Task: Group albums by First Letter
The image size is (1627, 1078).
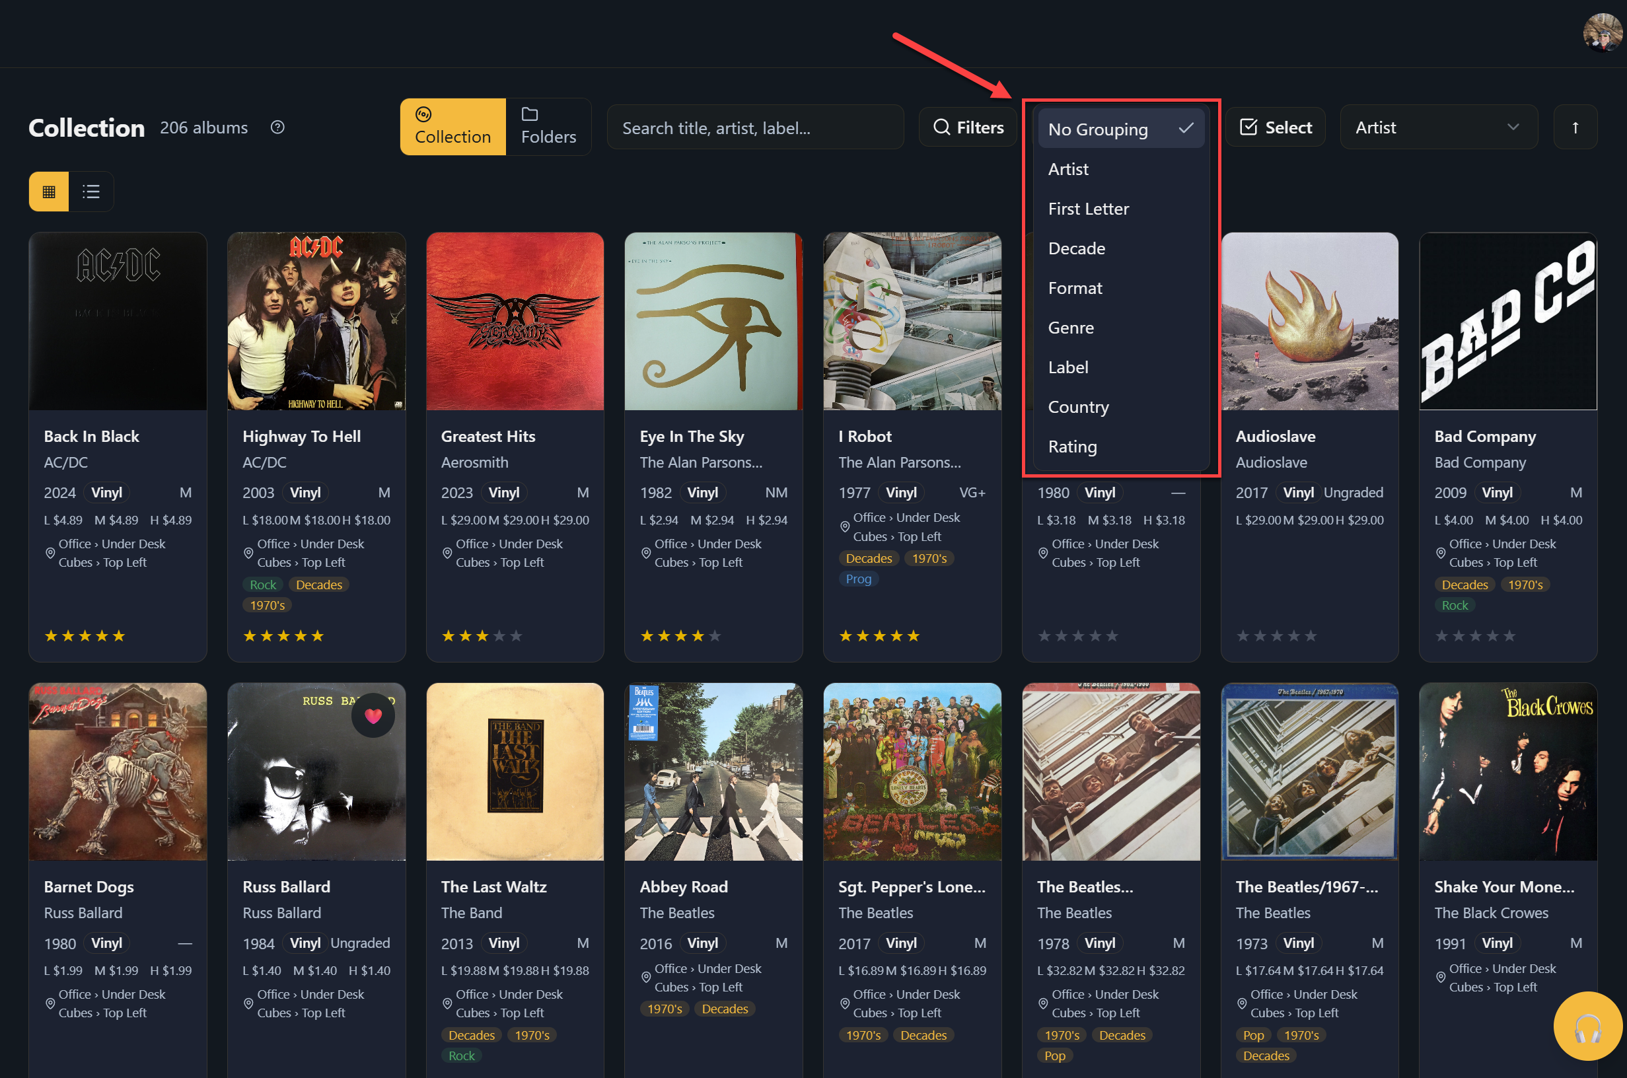Action: 1121,208
